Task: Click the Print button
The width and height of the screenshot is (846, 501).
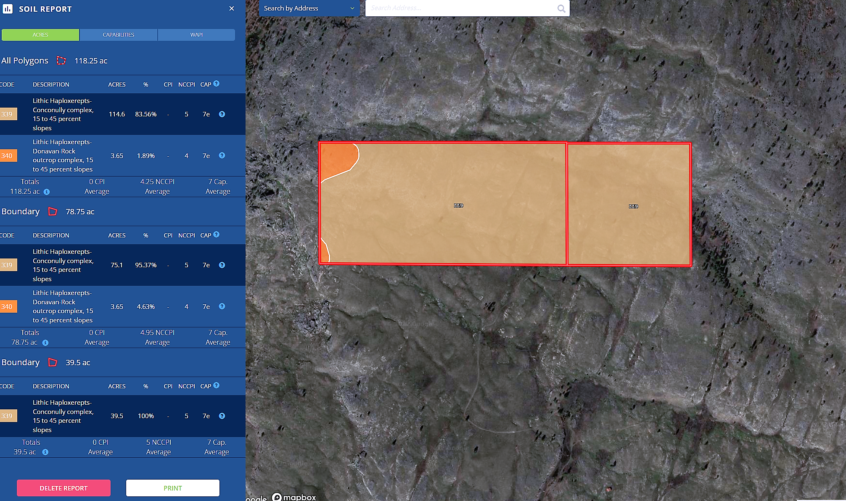Action: 173,488
